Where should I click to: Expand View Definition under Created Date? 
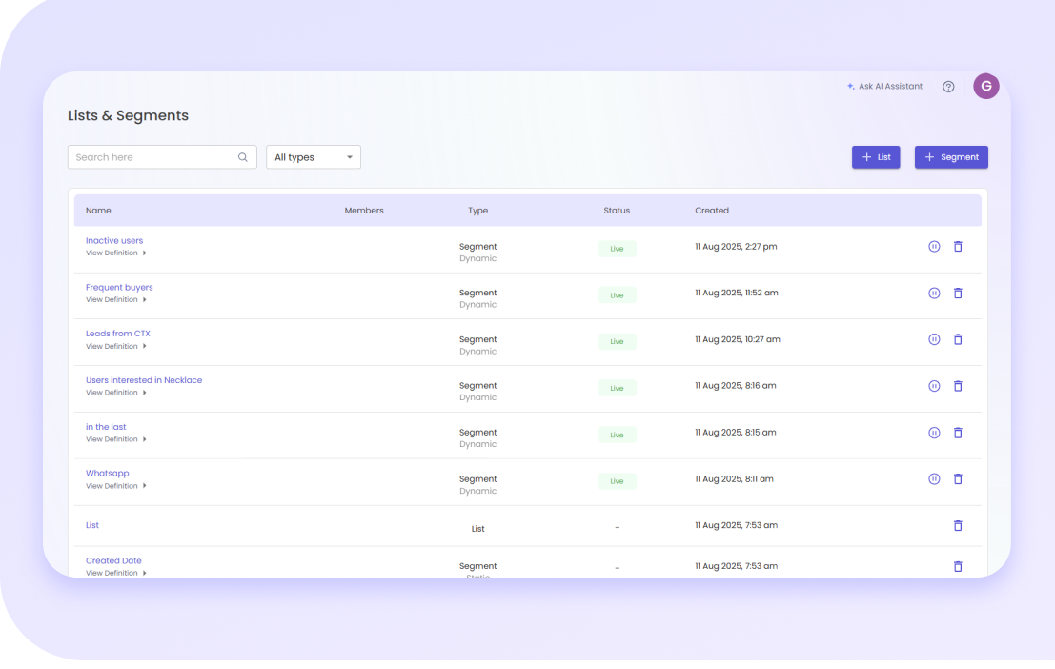[x=115, y=573]
